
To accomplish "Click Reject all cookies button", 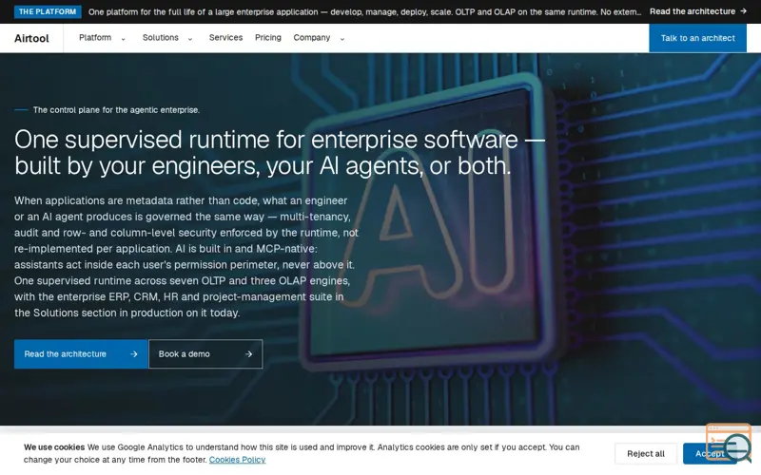I will click(x=646, y=454).
